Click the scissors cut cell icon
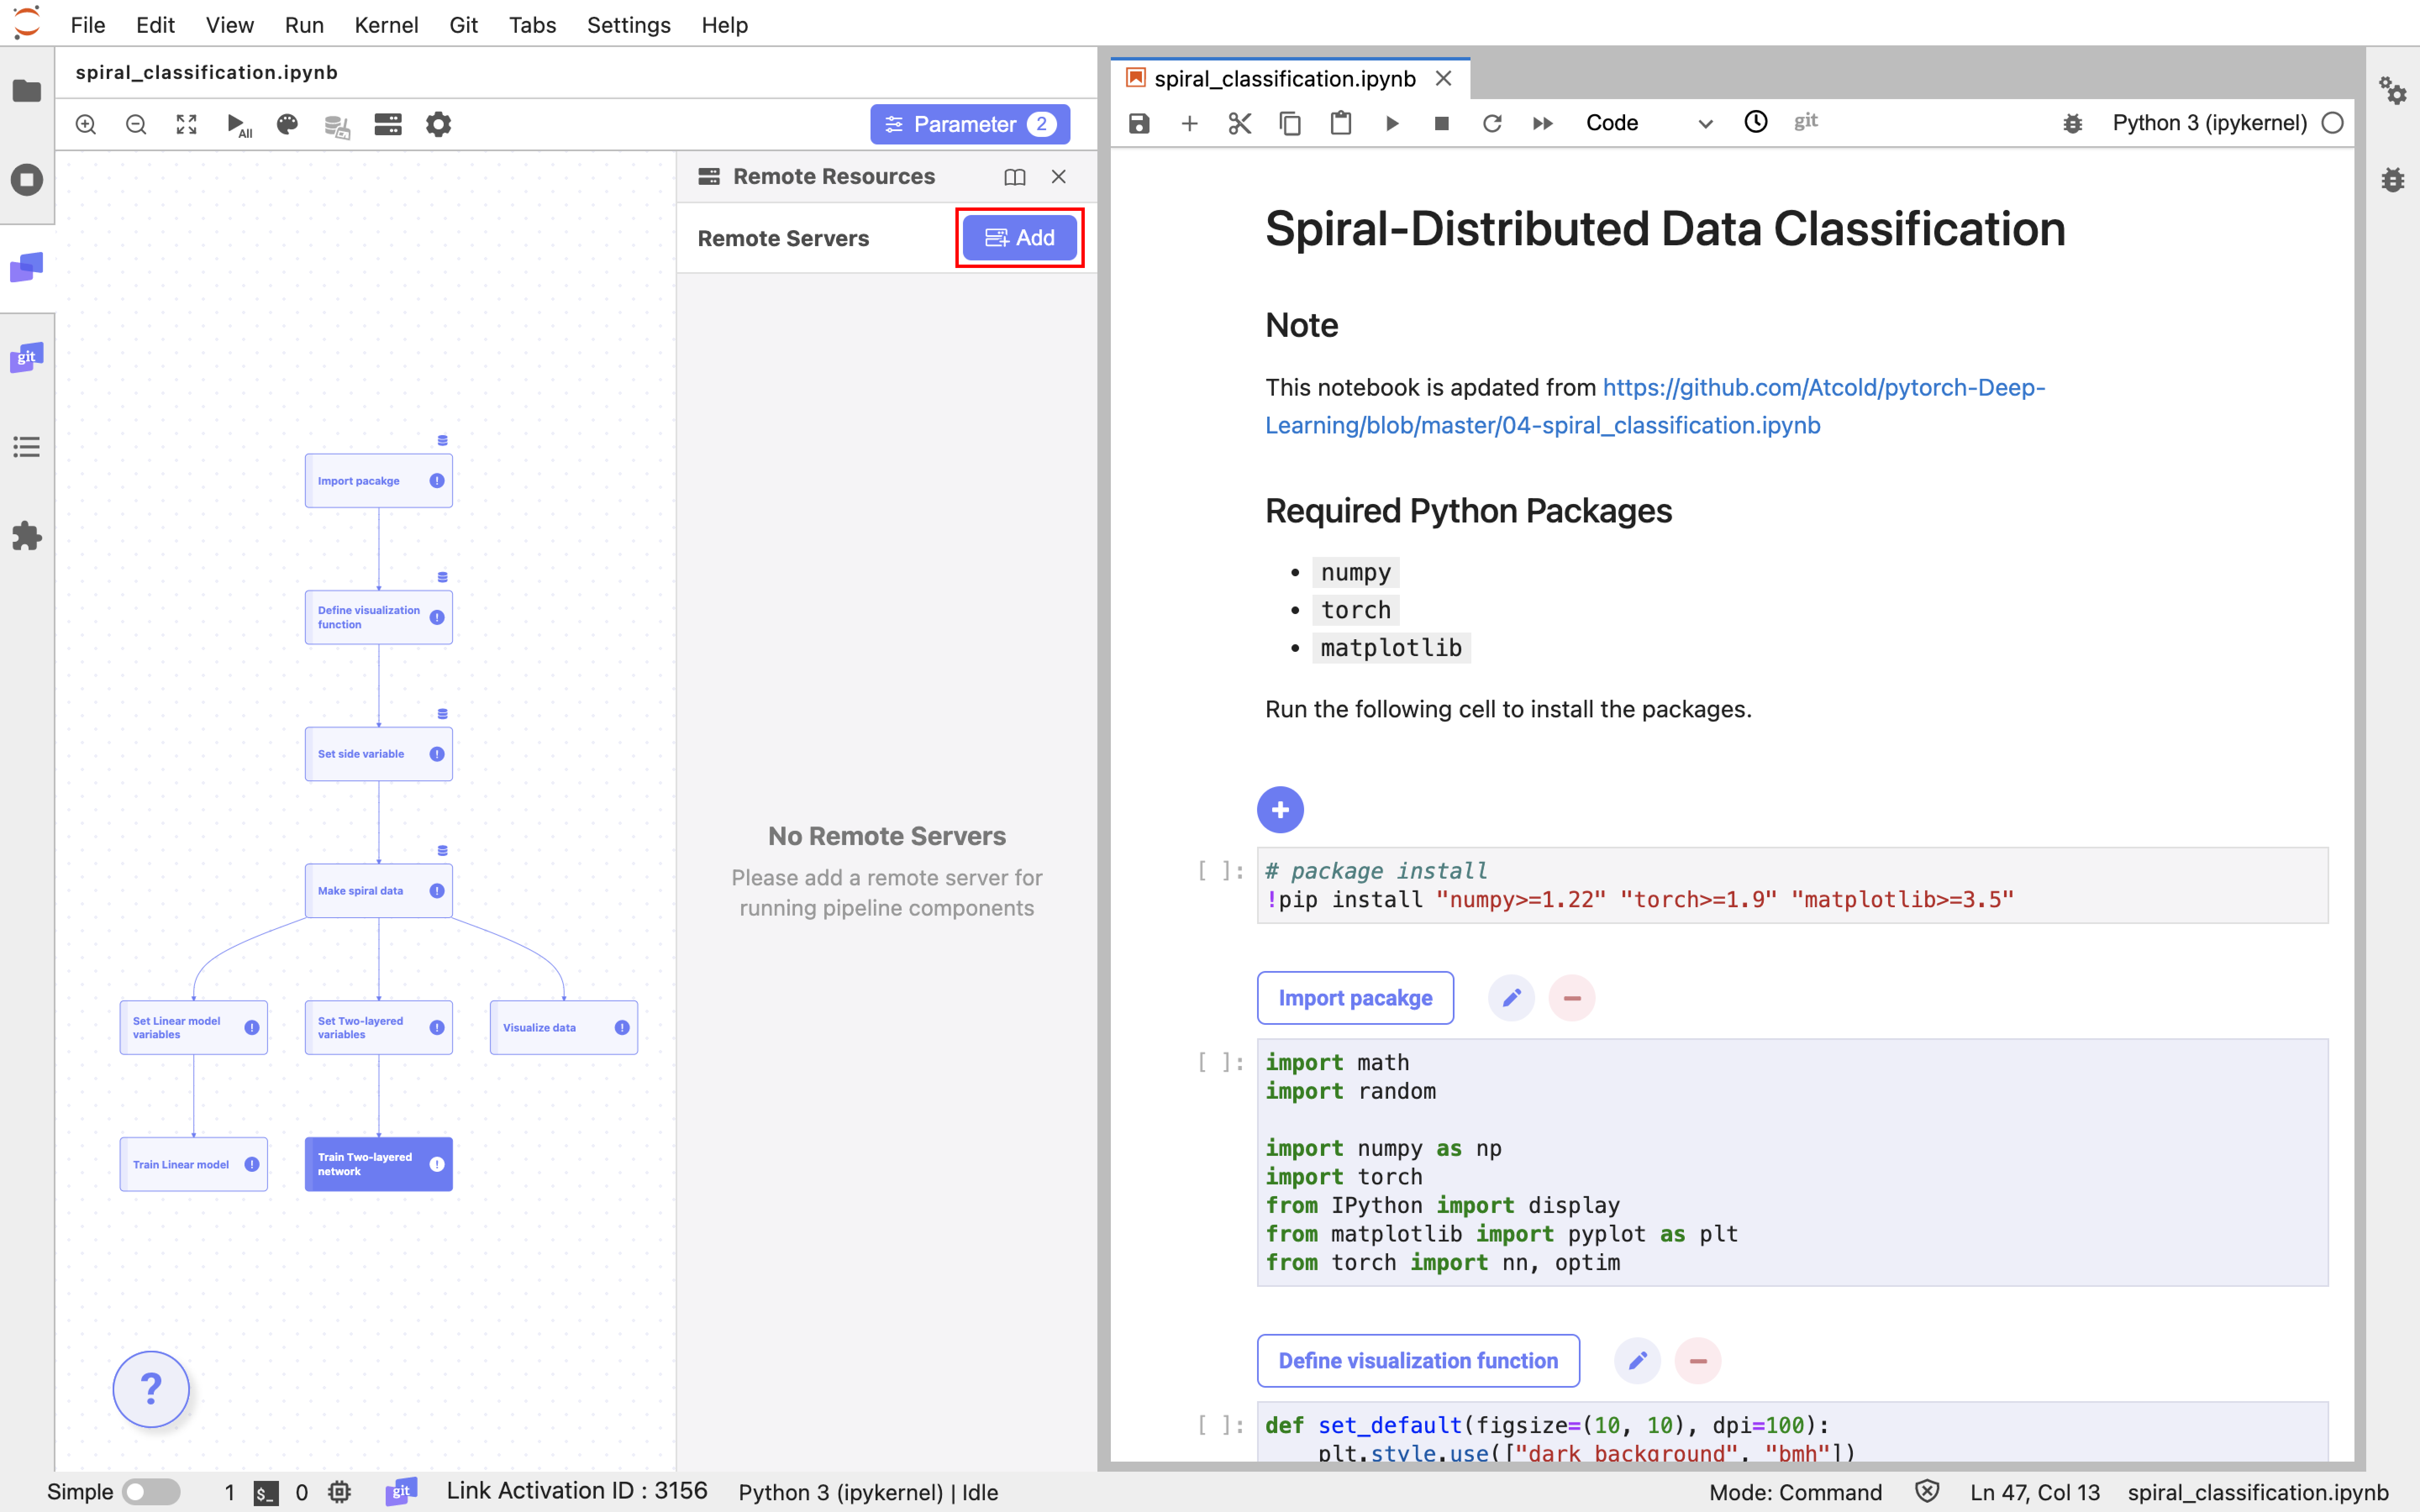Screen dimensions: 2420x1512 (1239, 123)
